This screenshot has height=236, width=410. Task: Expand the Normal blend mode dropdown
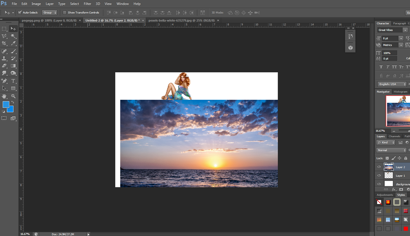pos(391,150)
